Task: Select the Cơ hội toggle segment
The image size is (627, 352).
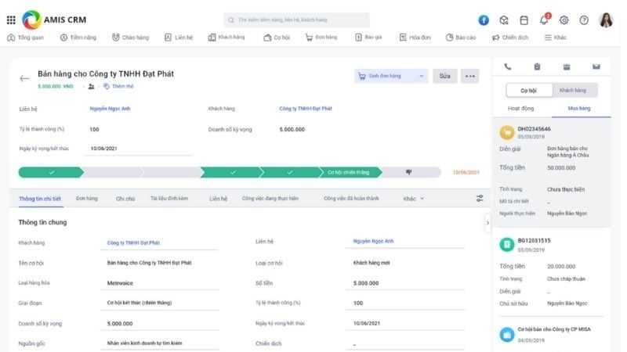Action: [529, 91]
